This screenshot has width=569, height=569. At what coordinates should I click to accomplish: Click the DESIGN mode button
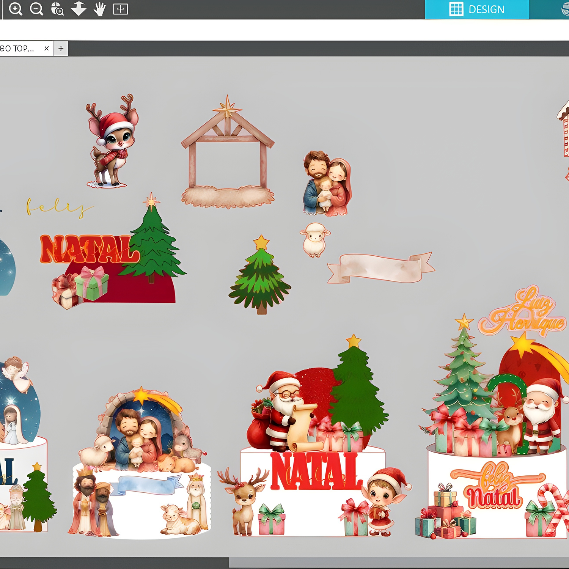click(487, 9)
